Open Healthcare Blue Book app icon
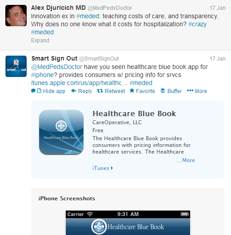The width and height of the screenshot is (231, 235). pos(61,132)
